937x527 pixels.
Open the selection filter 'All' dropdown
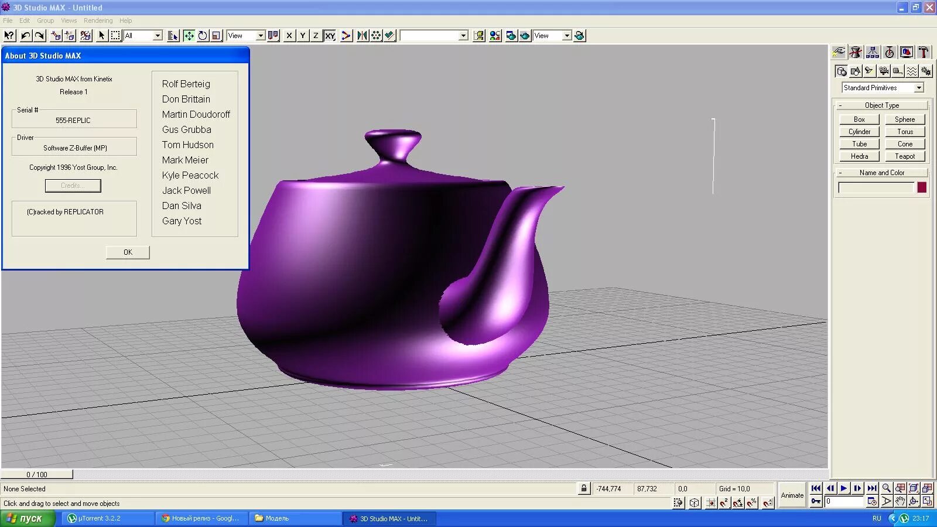click(x=143, y=36)
